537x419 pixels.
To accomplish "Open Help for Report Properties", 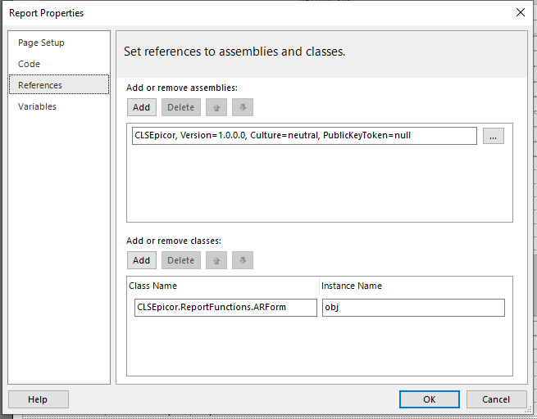I will (39, 399).
